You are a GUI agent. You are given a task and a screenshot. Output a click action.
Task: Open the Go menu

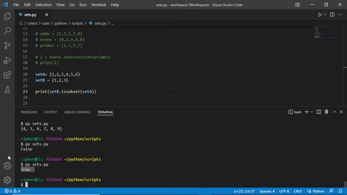pos(72,5)
